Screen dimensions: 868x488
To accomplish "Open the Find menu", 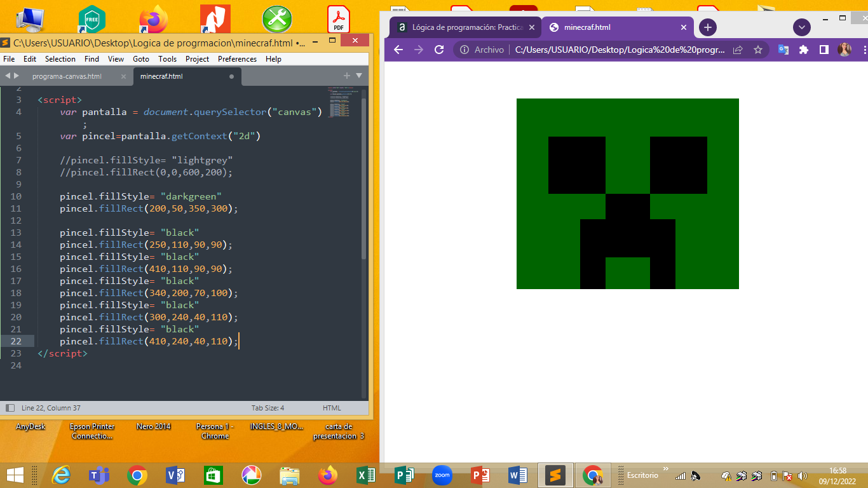I will 92,58.
